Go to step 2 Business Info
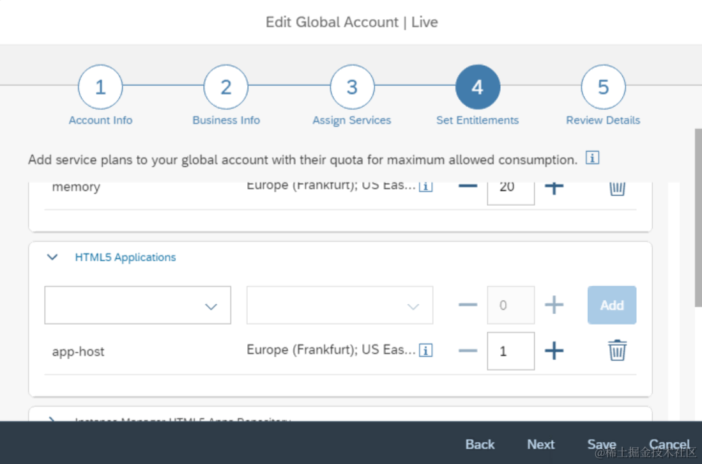This screenshot has height=464, width=702. [x=225, y=87]
